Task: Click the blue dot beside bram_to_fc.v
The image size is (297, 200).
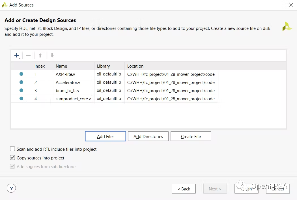Action: point(21,90)
